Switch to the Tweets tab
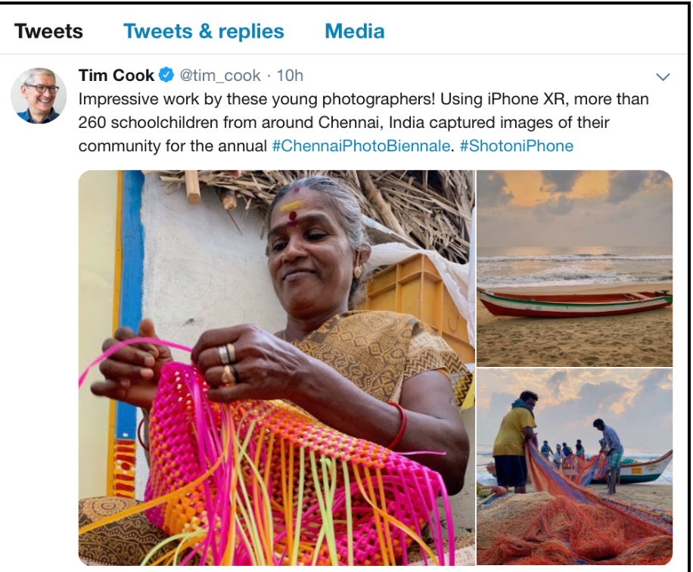Screen dimensions: 693x572 point(48,31)
